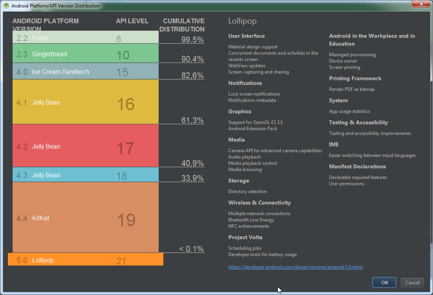Click the Project Volta heading
Viewport: 433px width, 295px height.
[x=245, y=237]
